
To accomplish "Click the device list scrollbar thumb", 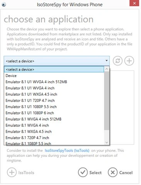I will [x=107, y=101].
